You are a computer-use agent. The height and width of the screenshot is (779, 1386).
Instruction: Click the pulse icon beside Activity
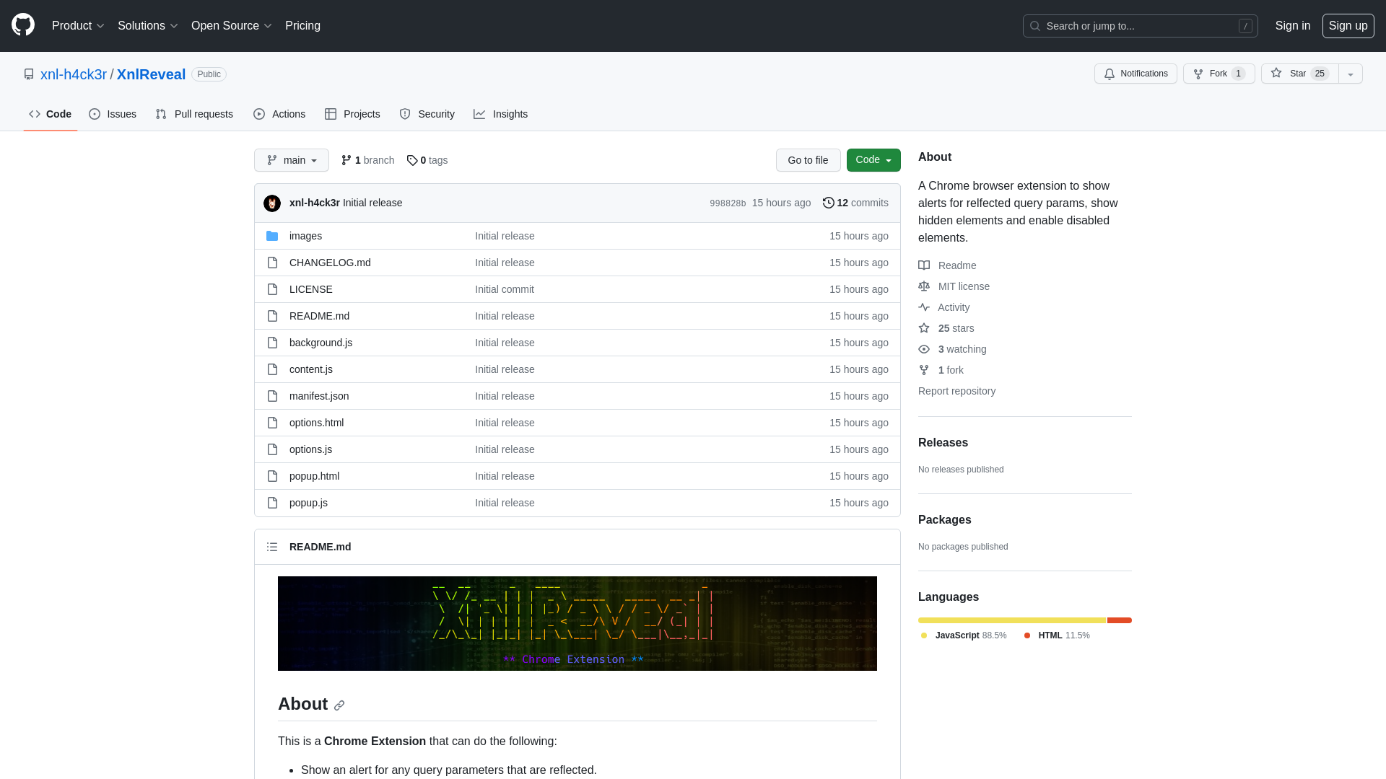tap(924, 307)
